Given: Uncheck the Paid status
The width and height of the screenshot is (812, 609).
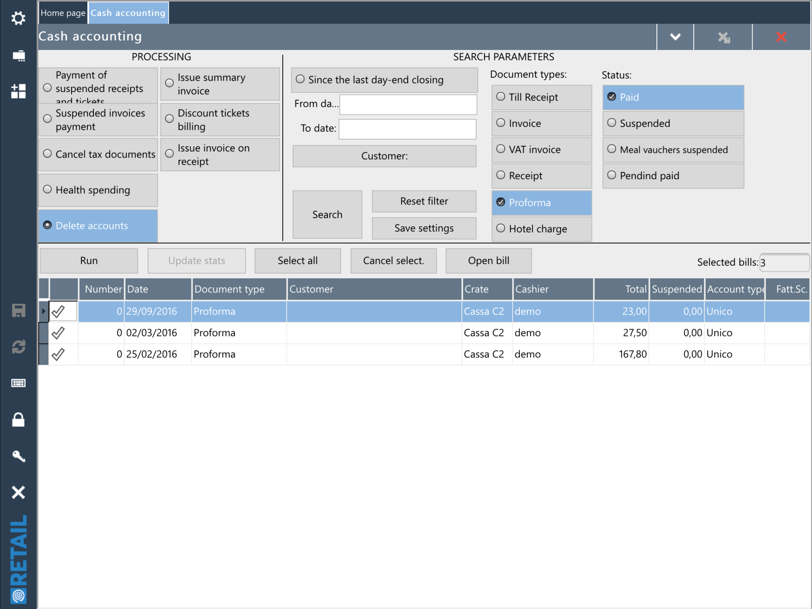Looking at the screenshot, I should point(673,97).
